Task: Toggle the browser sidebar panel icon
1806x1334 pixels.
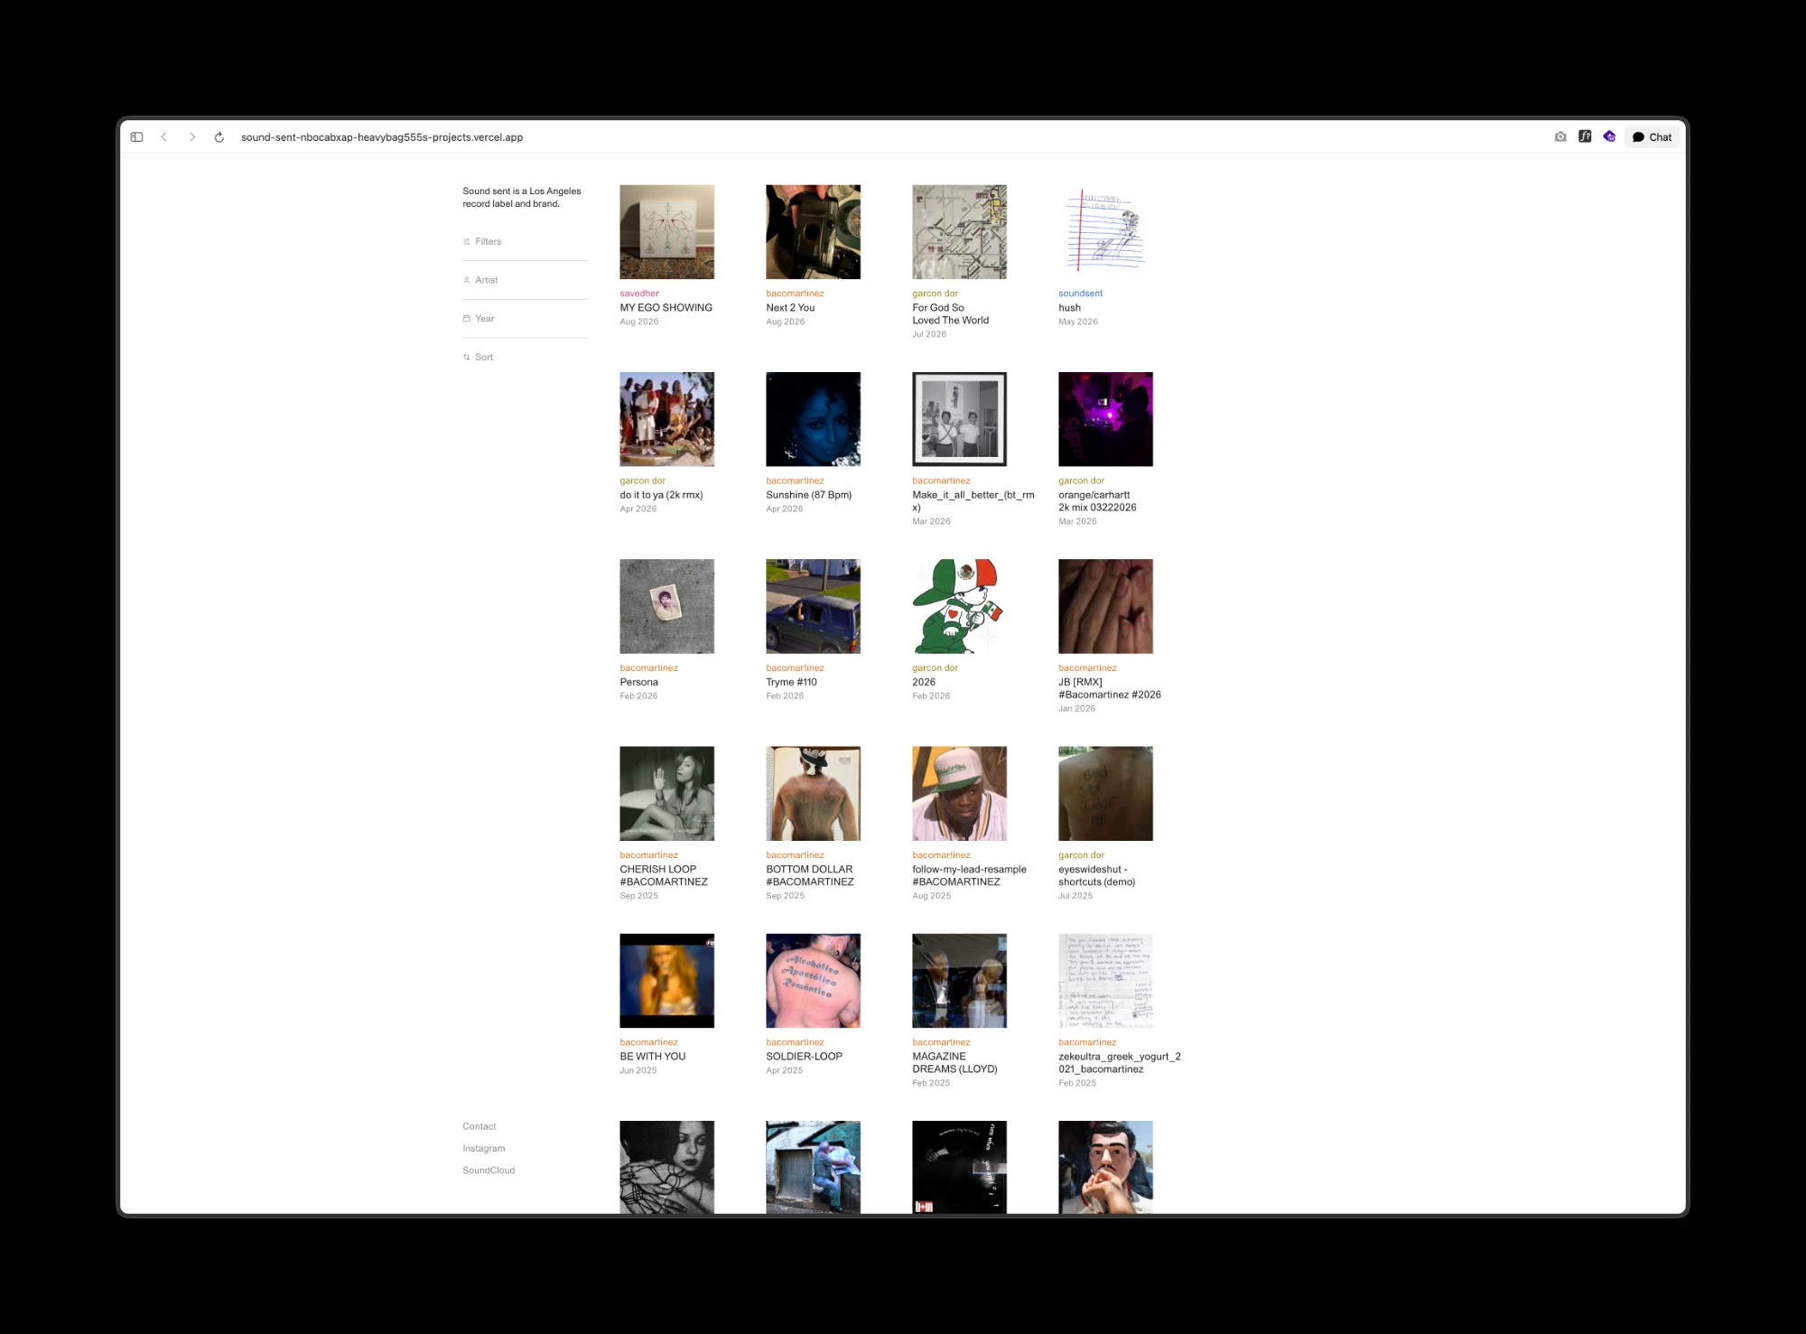Action: (x=137, y=137)
